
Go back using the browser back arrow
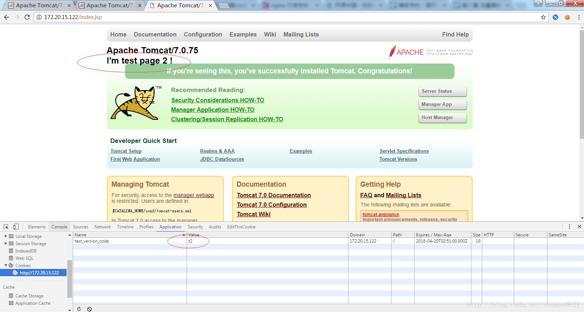(x=7, y=17)
